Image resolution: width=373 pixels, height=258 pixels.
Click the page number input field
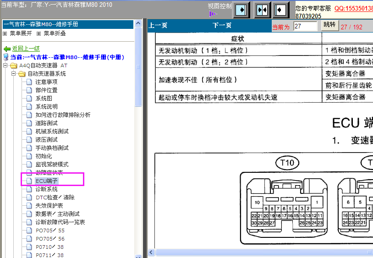tap(306, 27)
